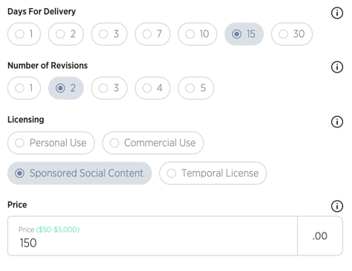Set delivery to 10 days

197,34
